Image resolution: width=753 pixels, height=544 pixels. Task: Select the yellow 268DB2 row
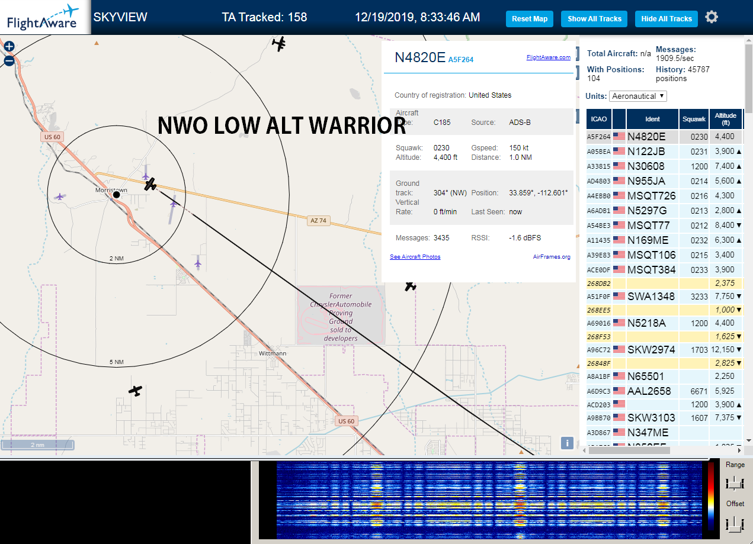pos(665,284)
